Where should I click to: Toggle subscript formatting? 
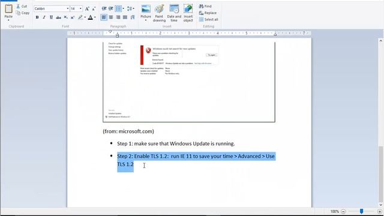(x=65, y=17)
